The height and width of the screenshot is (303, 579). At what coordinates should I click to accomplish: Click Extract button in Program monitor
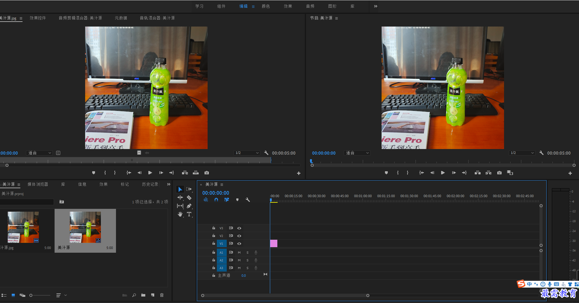coord(489,173)
